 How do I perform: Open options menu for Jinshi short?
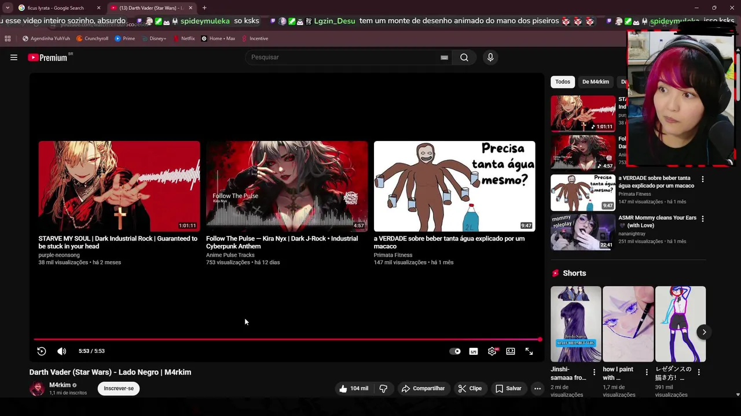click(x=594, y=372)
